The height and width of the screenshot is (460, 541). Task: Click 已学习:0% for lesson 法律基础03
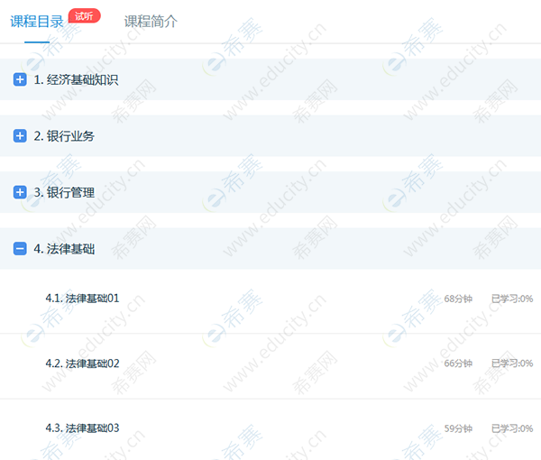(512, 428)
